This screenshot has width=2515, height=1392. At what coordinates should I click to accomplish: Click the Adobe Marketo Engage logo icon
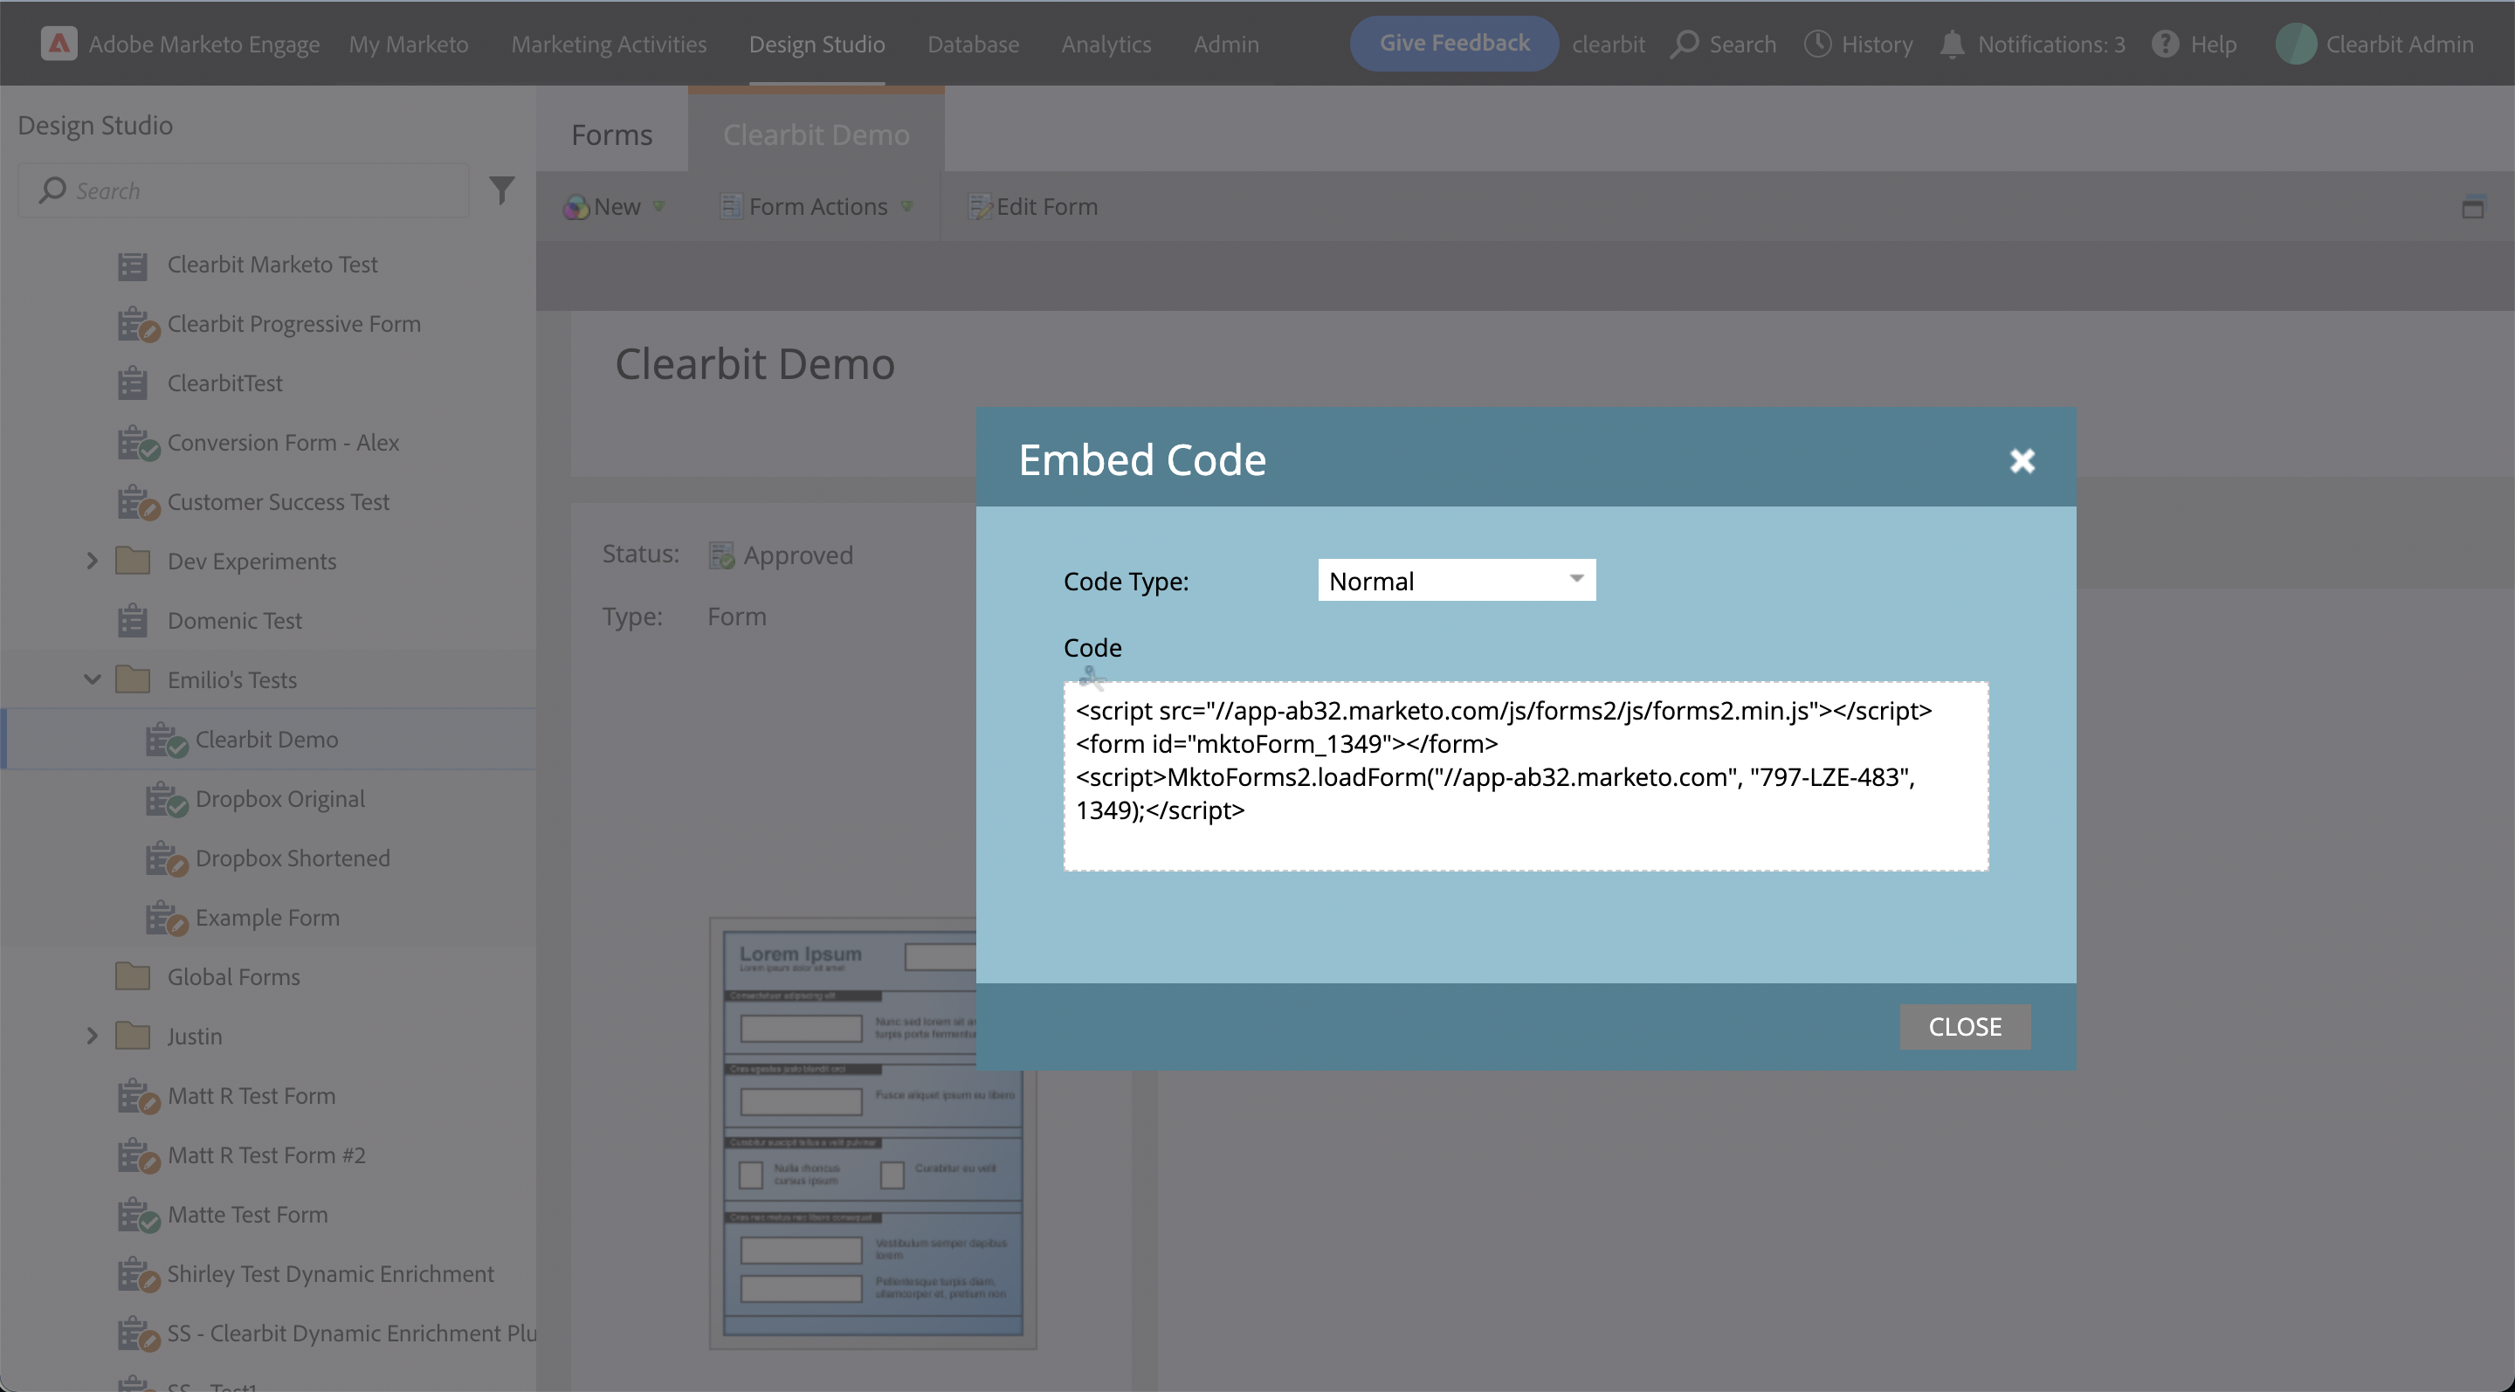(59, 44)
